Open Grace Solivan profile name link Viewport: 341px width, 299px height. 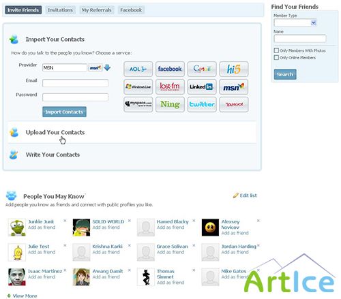173,247
